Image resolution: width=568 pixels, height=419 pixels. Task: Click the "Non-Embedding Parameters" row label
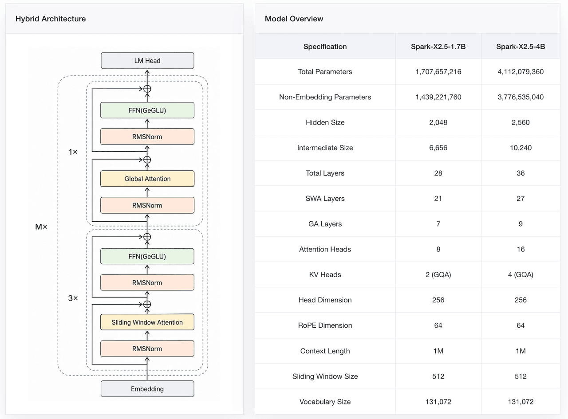(325, 97)
